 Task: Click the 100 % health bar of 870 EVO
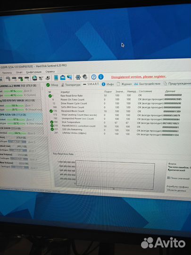click(15, 106)
